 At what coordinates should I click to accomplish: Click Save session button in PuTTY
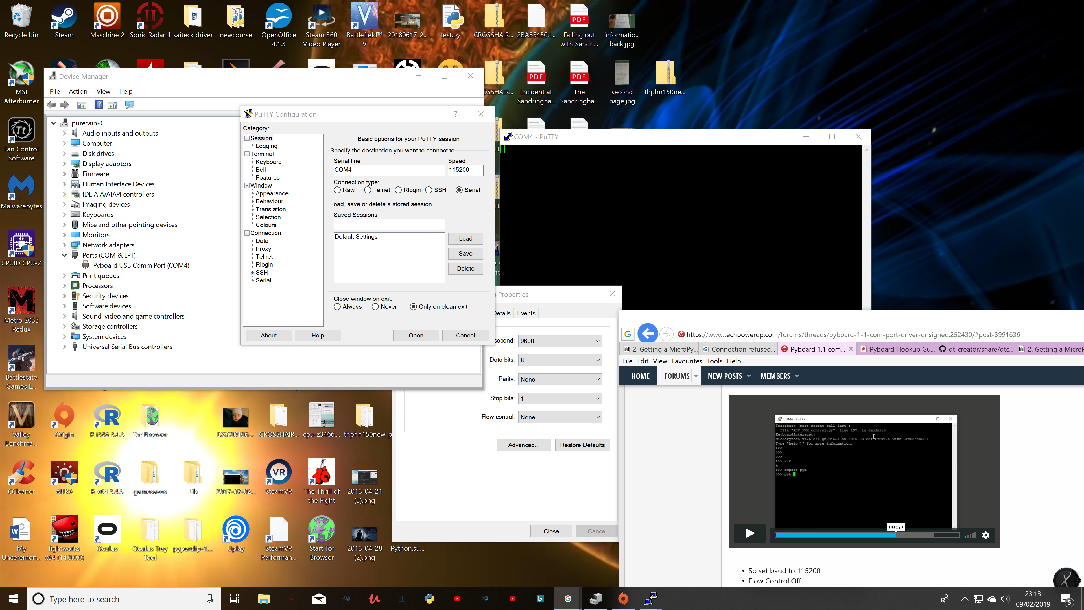[465, 253]
